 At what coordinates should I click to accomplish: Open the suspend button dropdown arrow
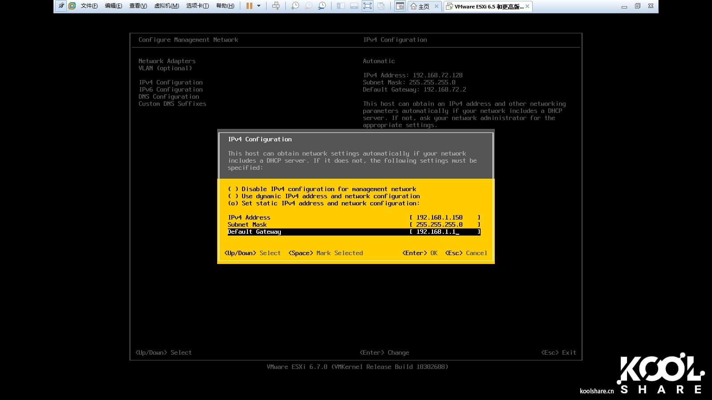point(259,6)
